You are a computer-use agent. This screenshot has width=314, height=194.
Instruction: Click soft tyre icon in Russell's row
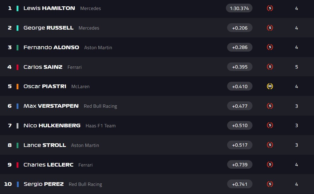pos(270,28)
